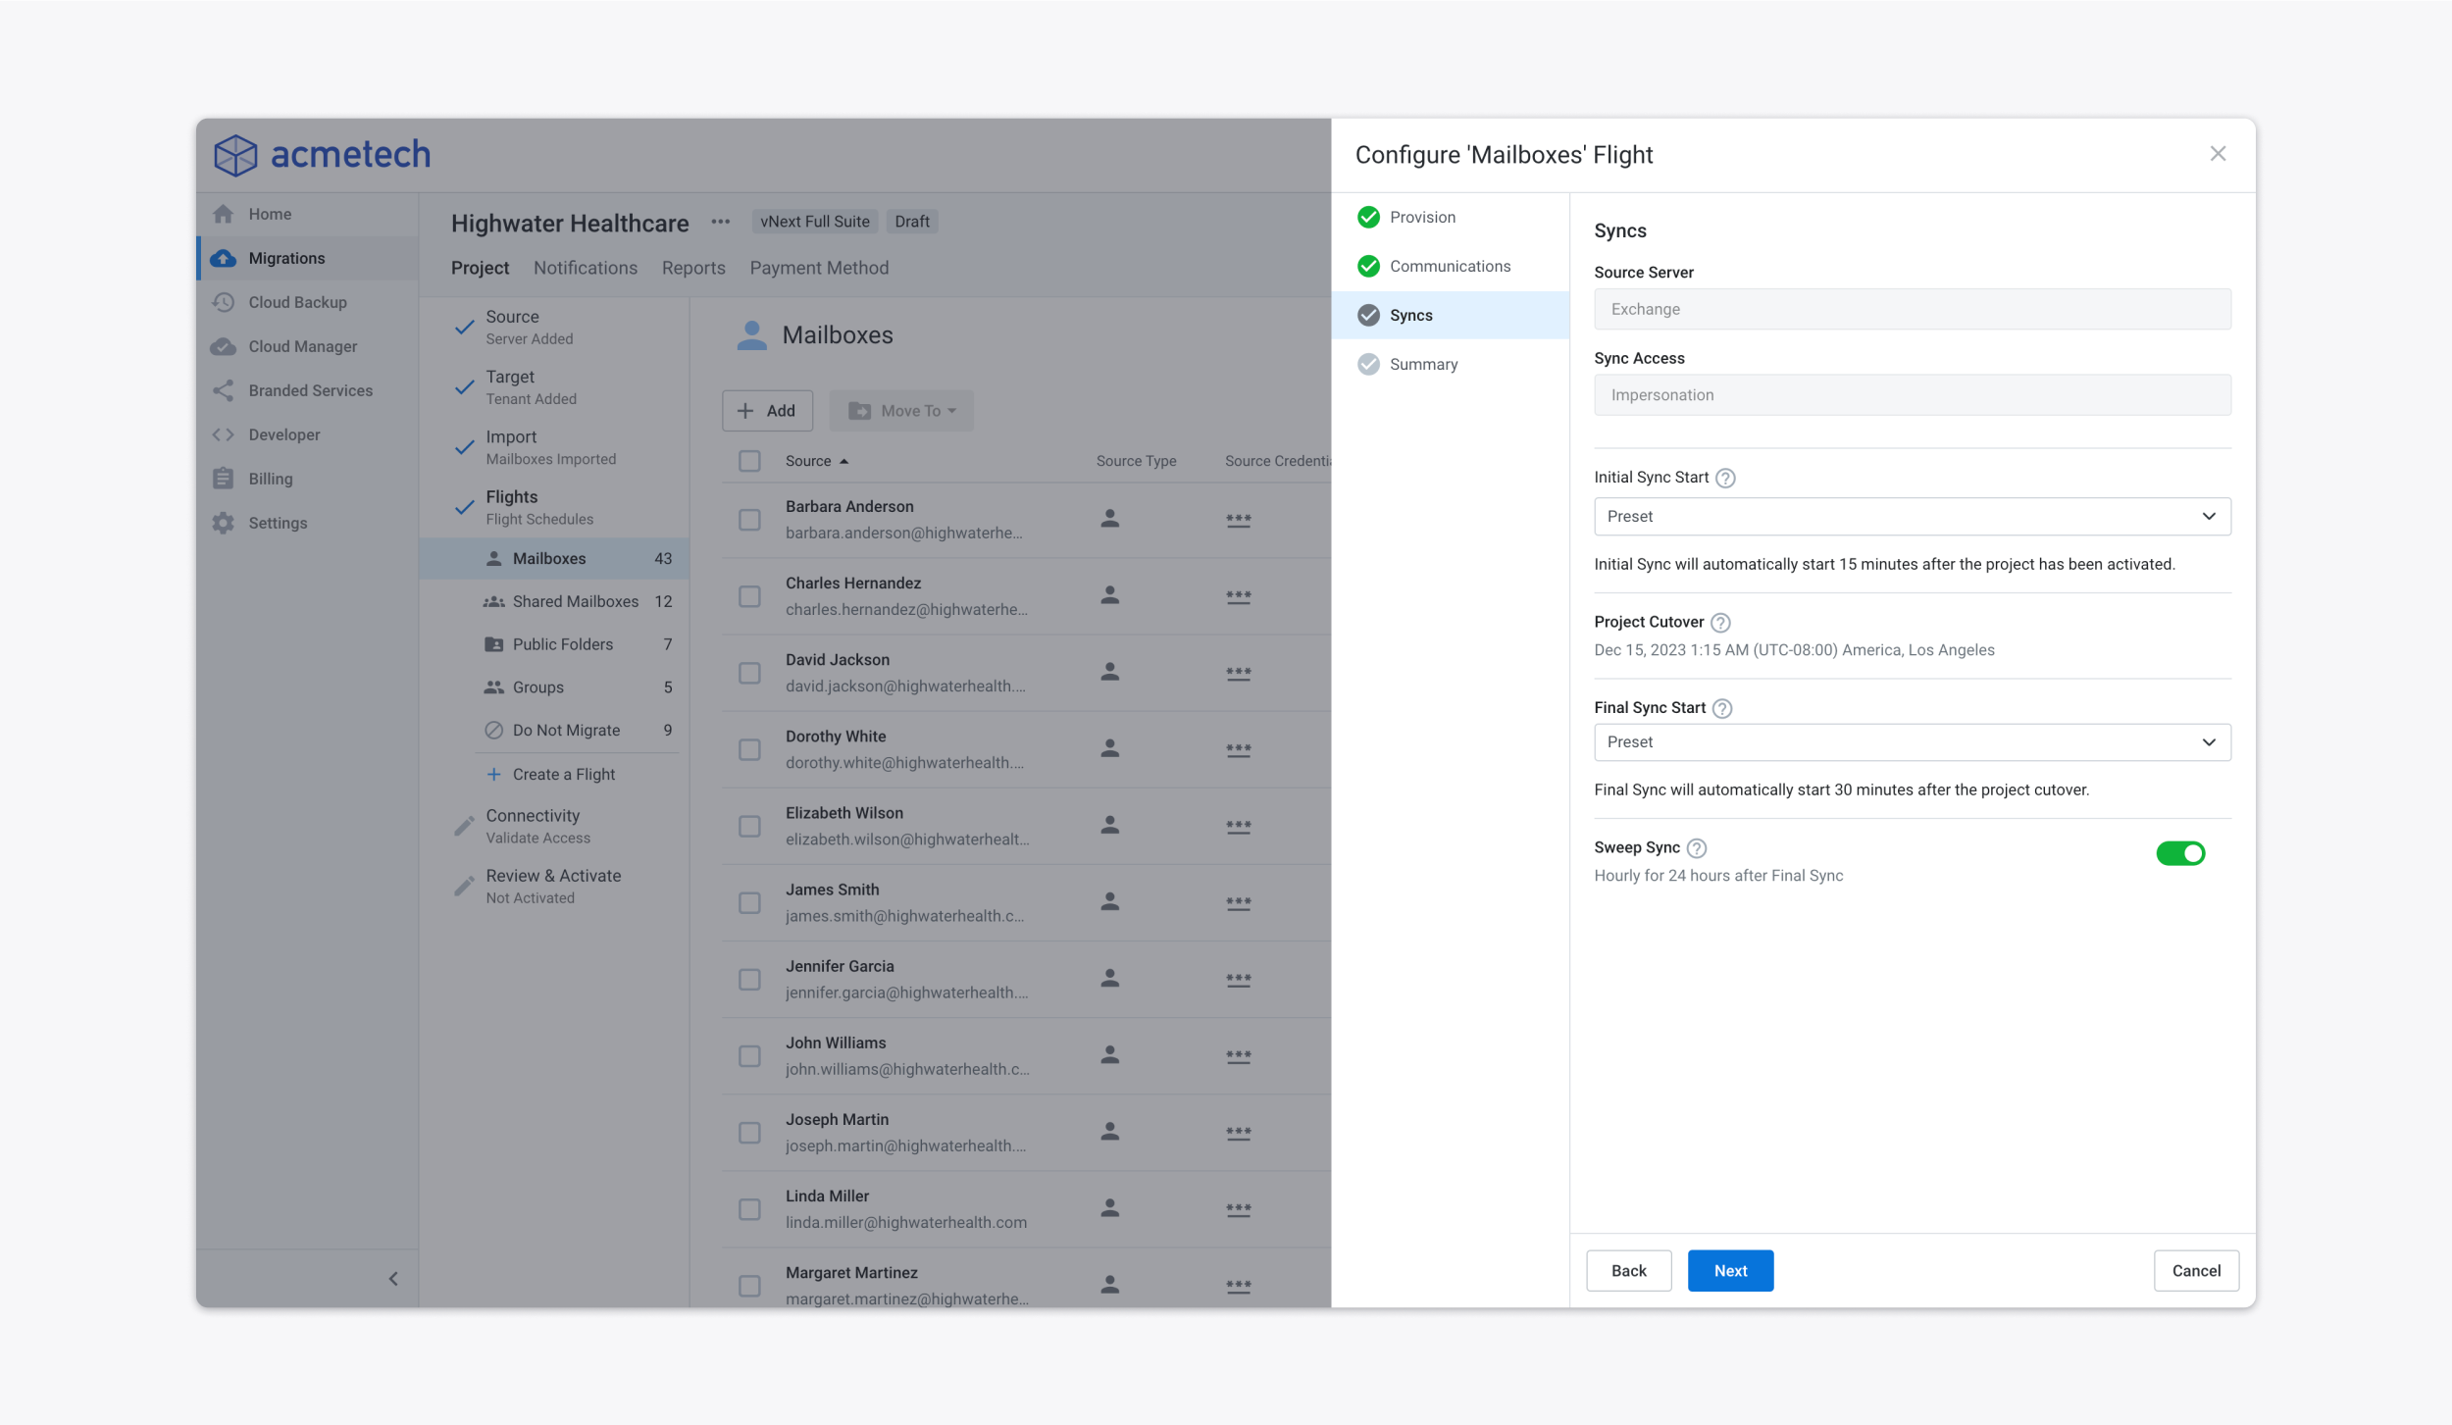This screenshot has height=1425, width=2452.
Task: Open the Final Sync Start dropdown
Action: pos(1913,742)
